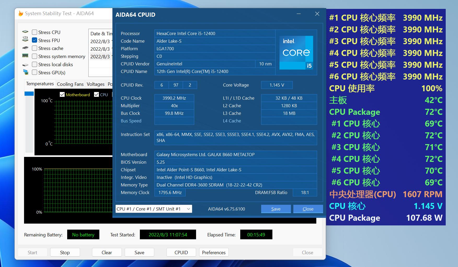
Task: Click Save in the CPUID dialog
Action: tap(276, 209)
